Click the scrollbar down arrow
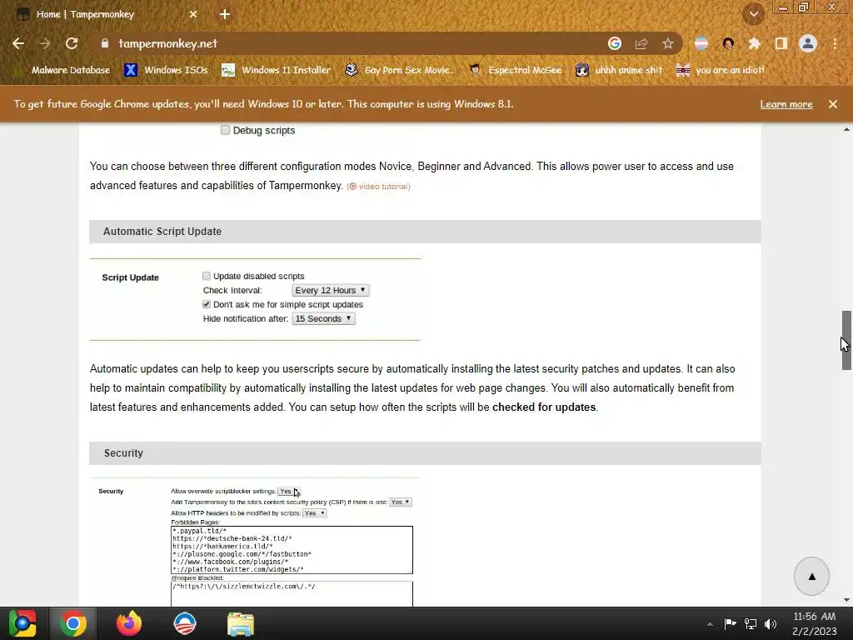853x640 pixels. pyautogui.click(x=846, y=600)
